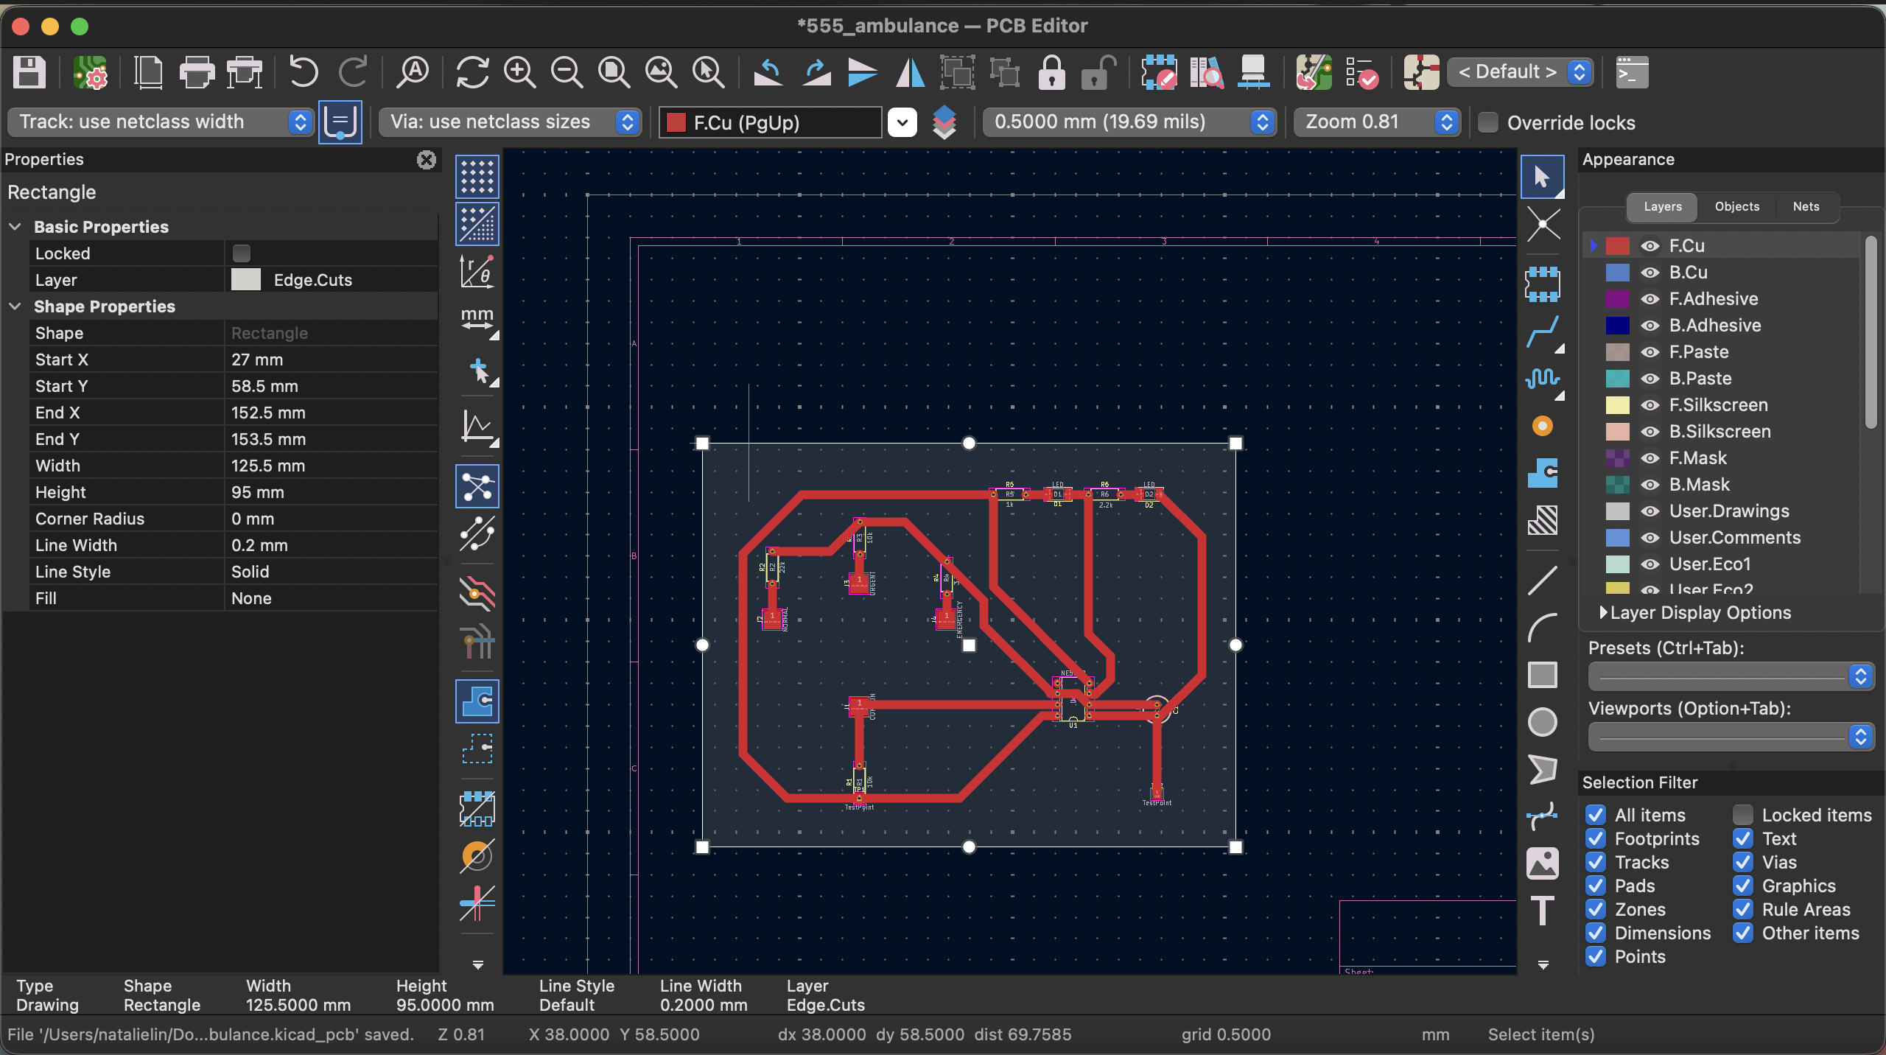Open Board Setup icon
This screenshot has height=1055, width=1886.
pyautogui.click(x=91, y=73)
